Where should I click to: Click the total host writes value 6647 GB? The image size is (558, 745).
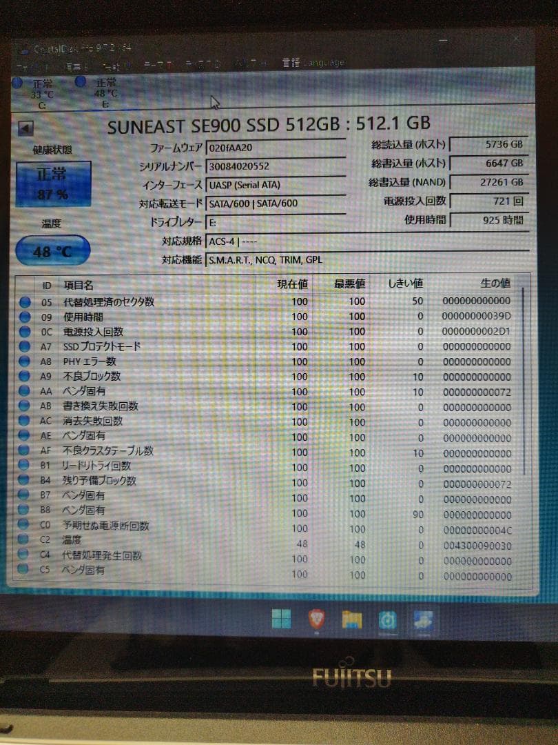[488, 163]
